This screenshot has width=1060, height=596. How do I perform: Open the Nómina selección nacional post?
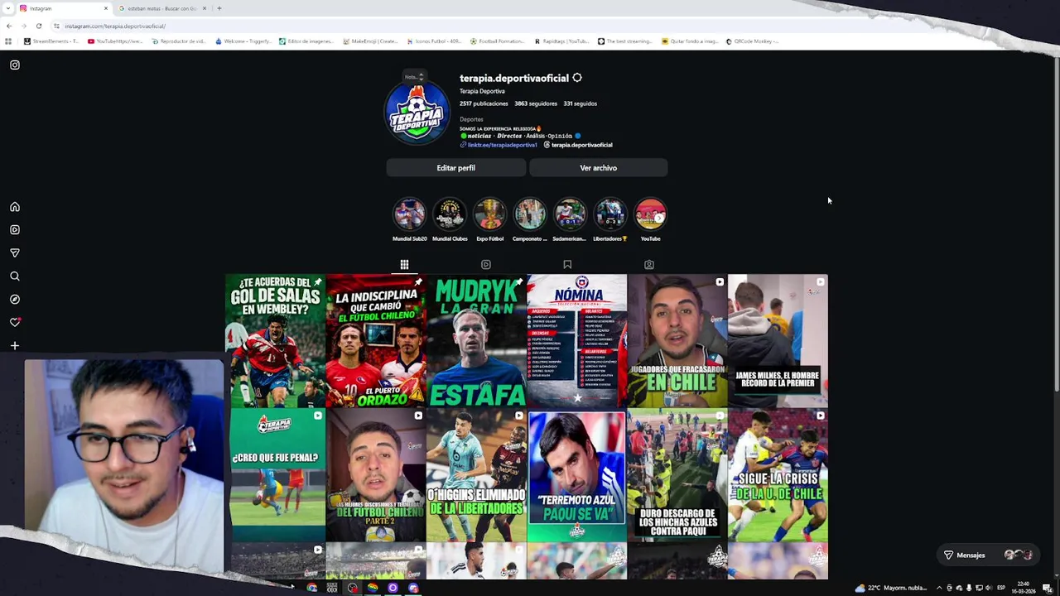(x=577, y=341)
